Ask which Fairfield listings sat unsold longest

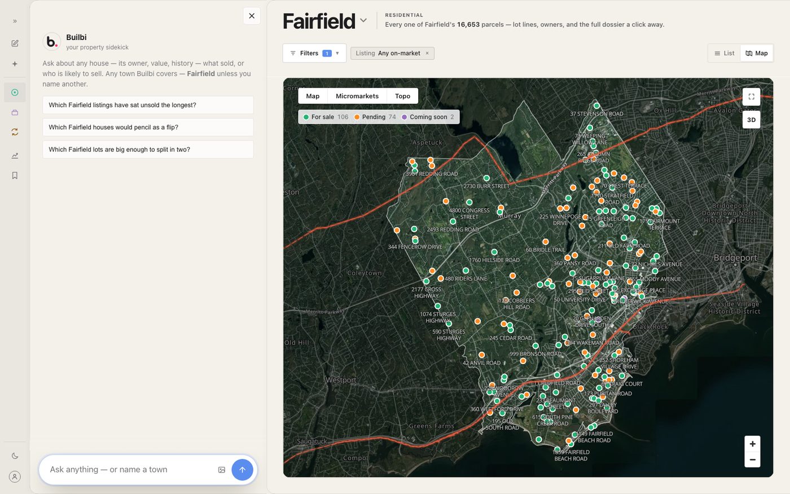(148, 105)
